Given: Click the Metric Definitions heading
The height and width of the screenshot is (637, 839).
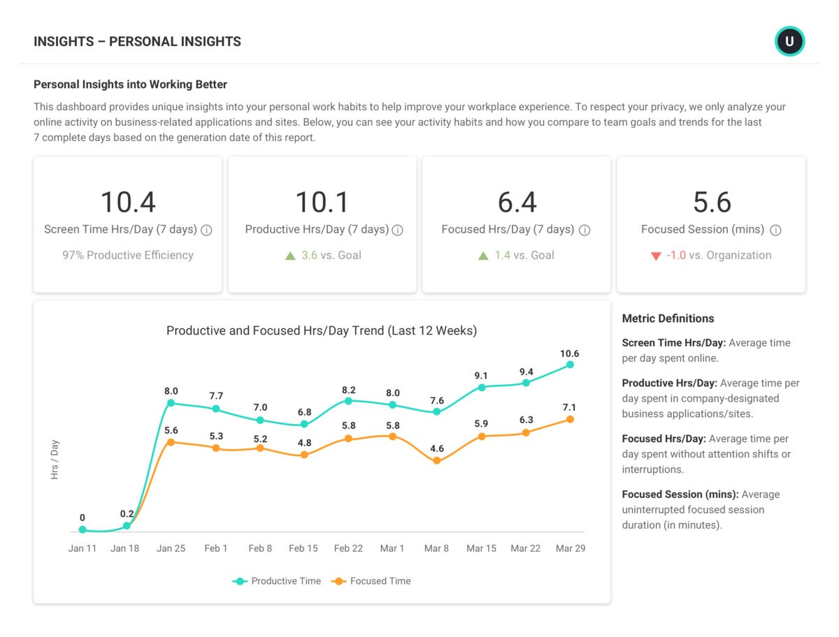Looking at the screenshot, I should (x=668, y=318).
